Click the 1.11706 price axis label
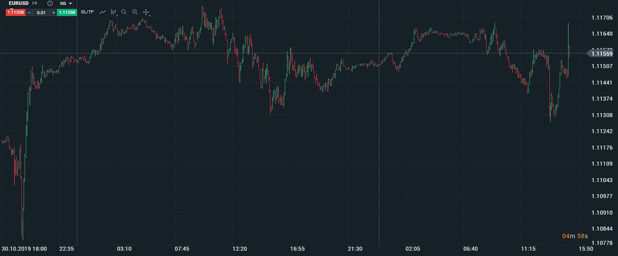 602,17
